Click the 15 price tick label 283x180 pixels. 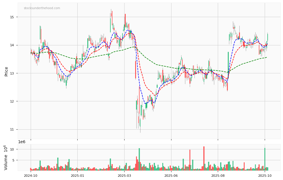(12, 17)
